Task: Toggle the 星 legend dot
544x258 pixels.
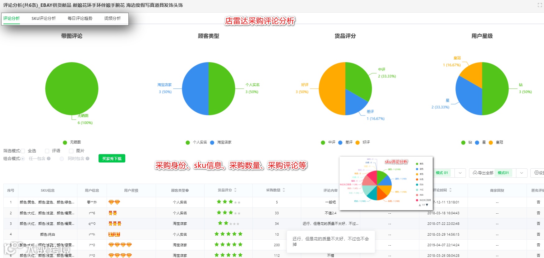Action: 477,143
